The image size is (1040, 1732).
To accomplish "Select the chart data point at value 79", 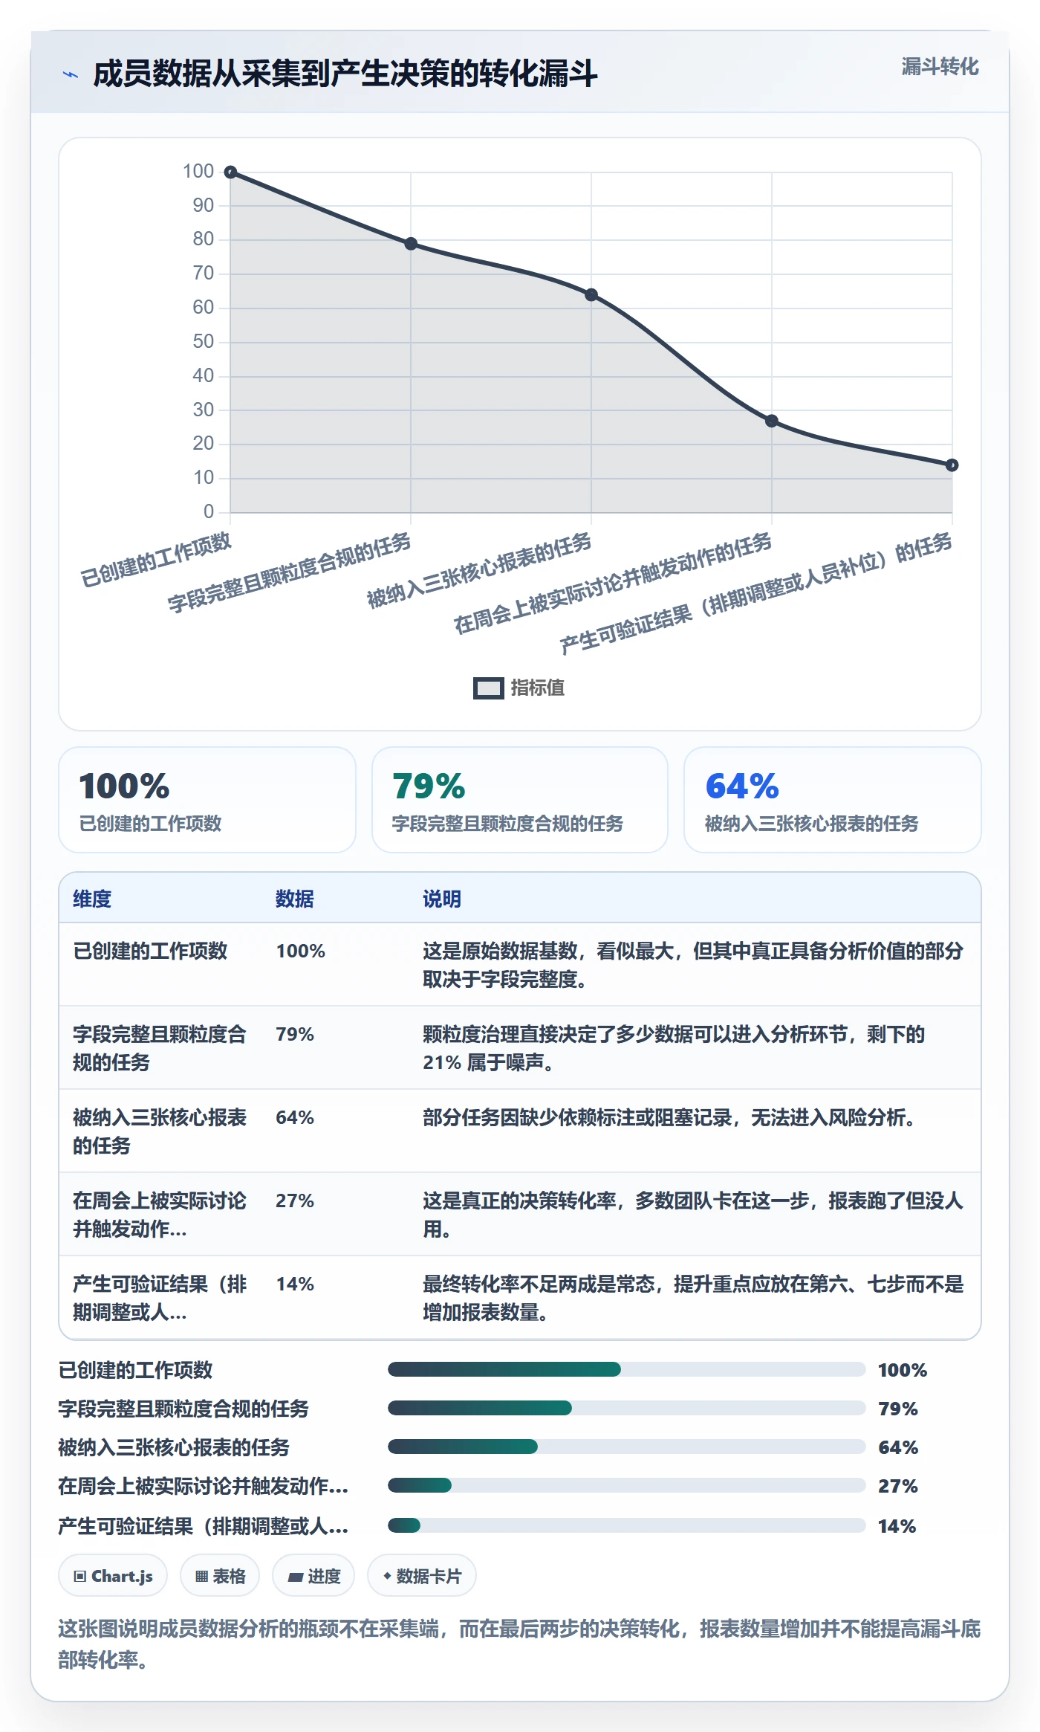I will tap(411, 244).
